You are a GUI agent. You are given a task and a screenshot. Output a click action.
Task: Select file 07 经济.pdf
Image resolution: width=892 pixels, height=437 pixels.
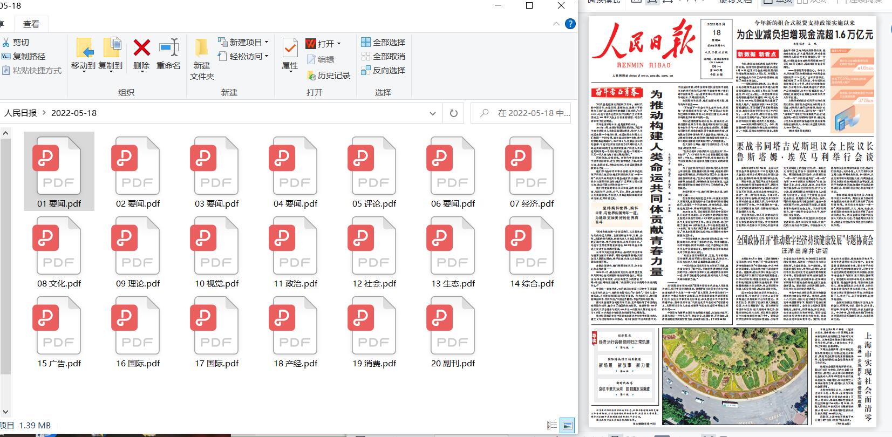click(532, 171)
